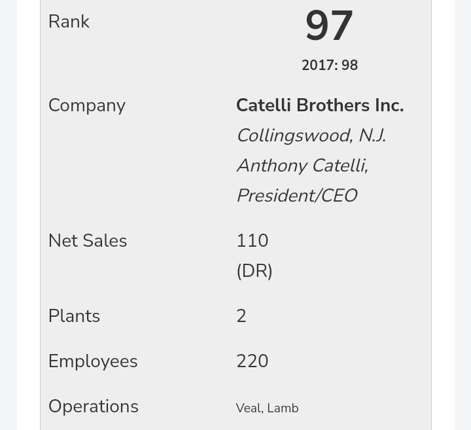Click the previous rank value 98
Viewport: 471px width, 430px height.
(x=350, y=65)
